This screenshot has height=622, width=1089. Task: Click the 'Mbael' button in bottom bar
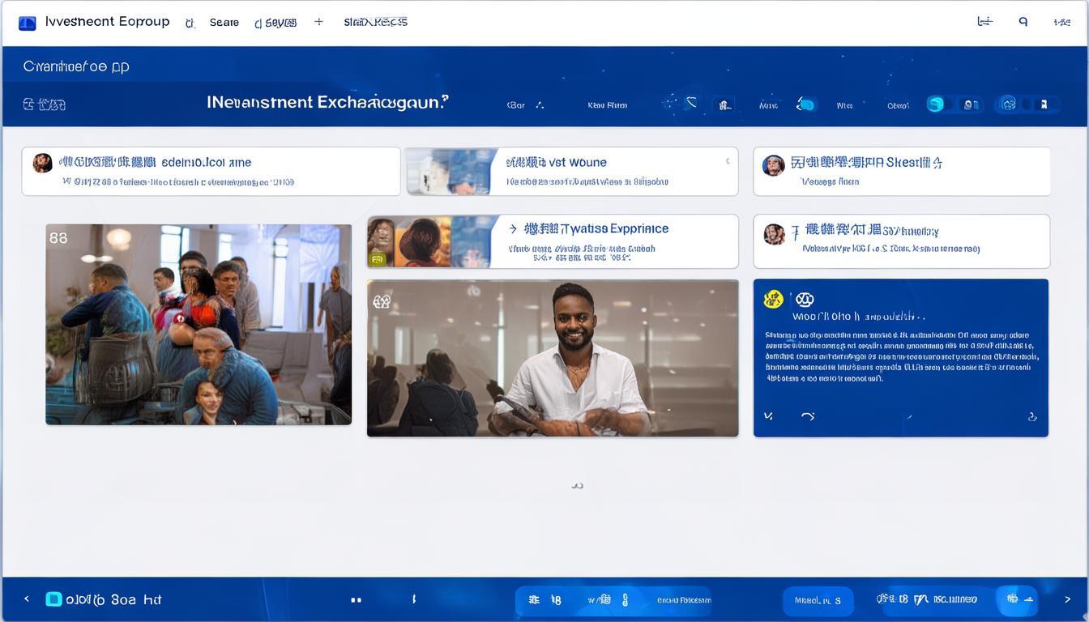click(818, 601)
